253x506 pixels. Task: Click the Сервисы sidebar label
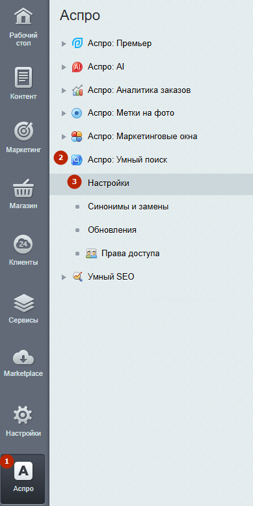pos(23,321)
